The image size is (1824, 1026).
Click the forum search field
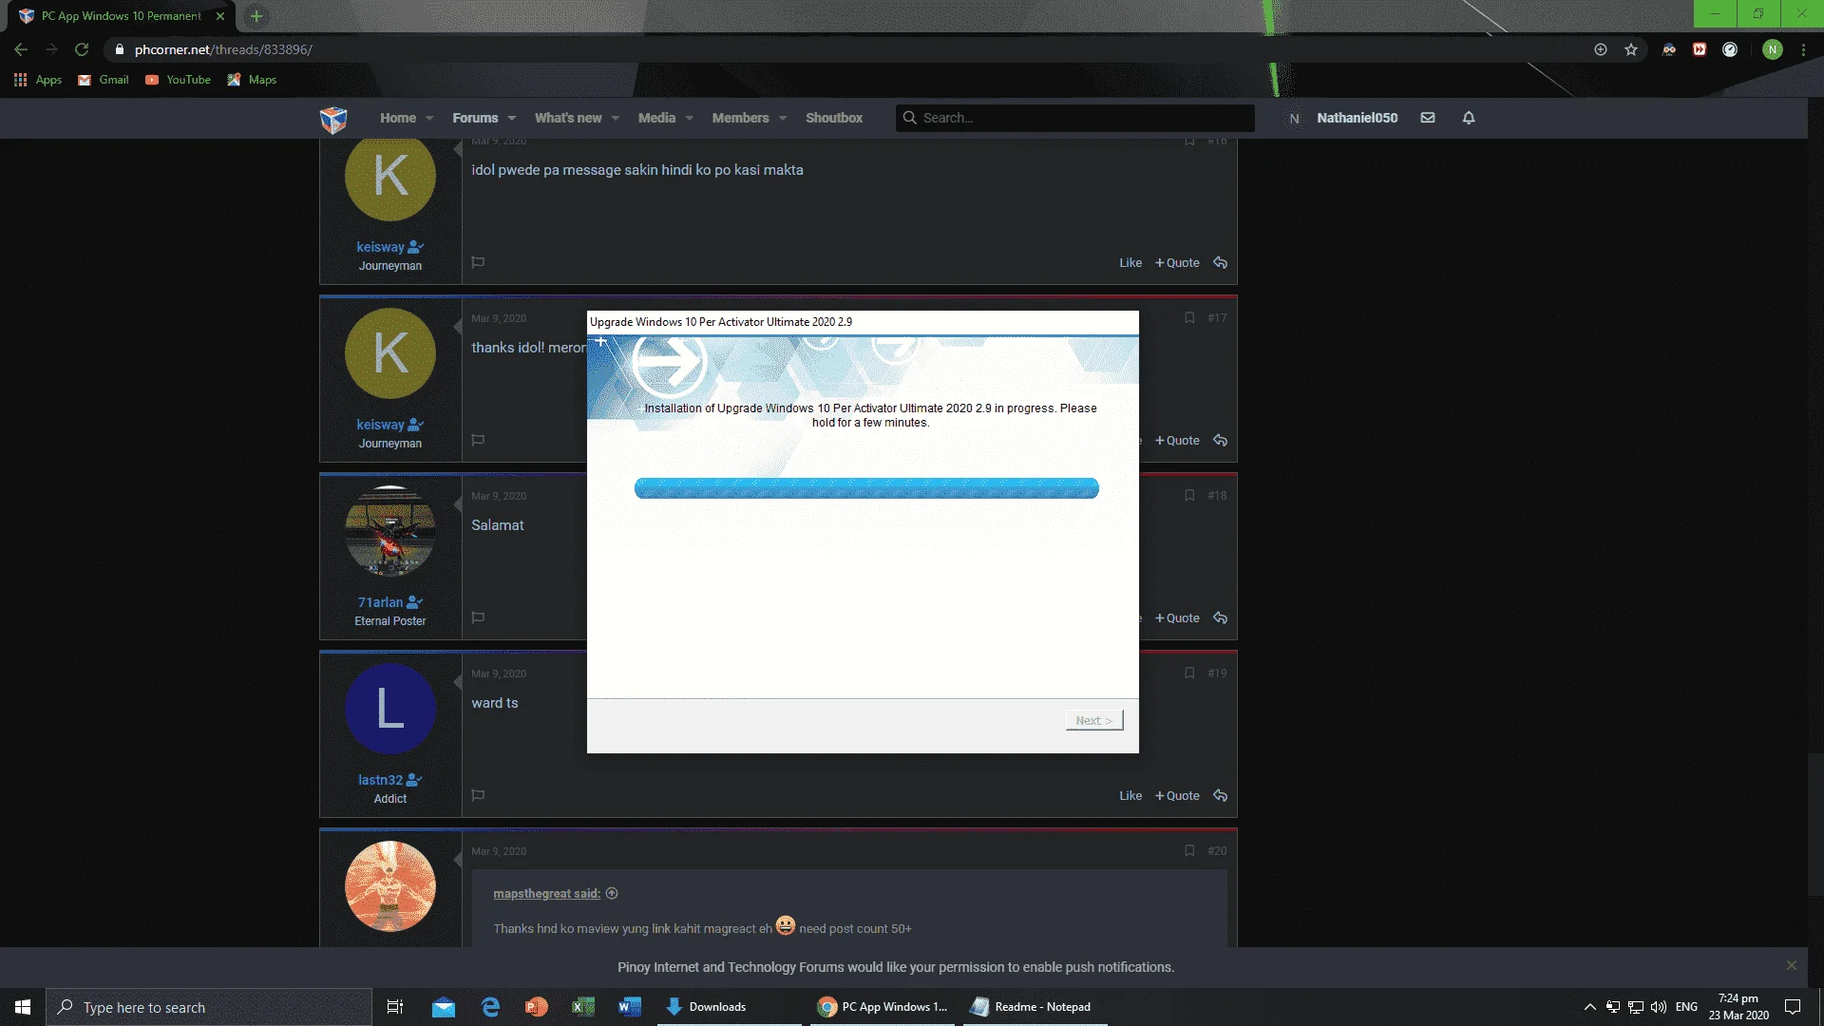(1074, 118)
